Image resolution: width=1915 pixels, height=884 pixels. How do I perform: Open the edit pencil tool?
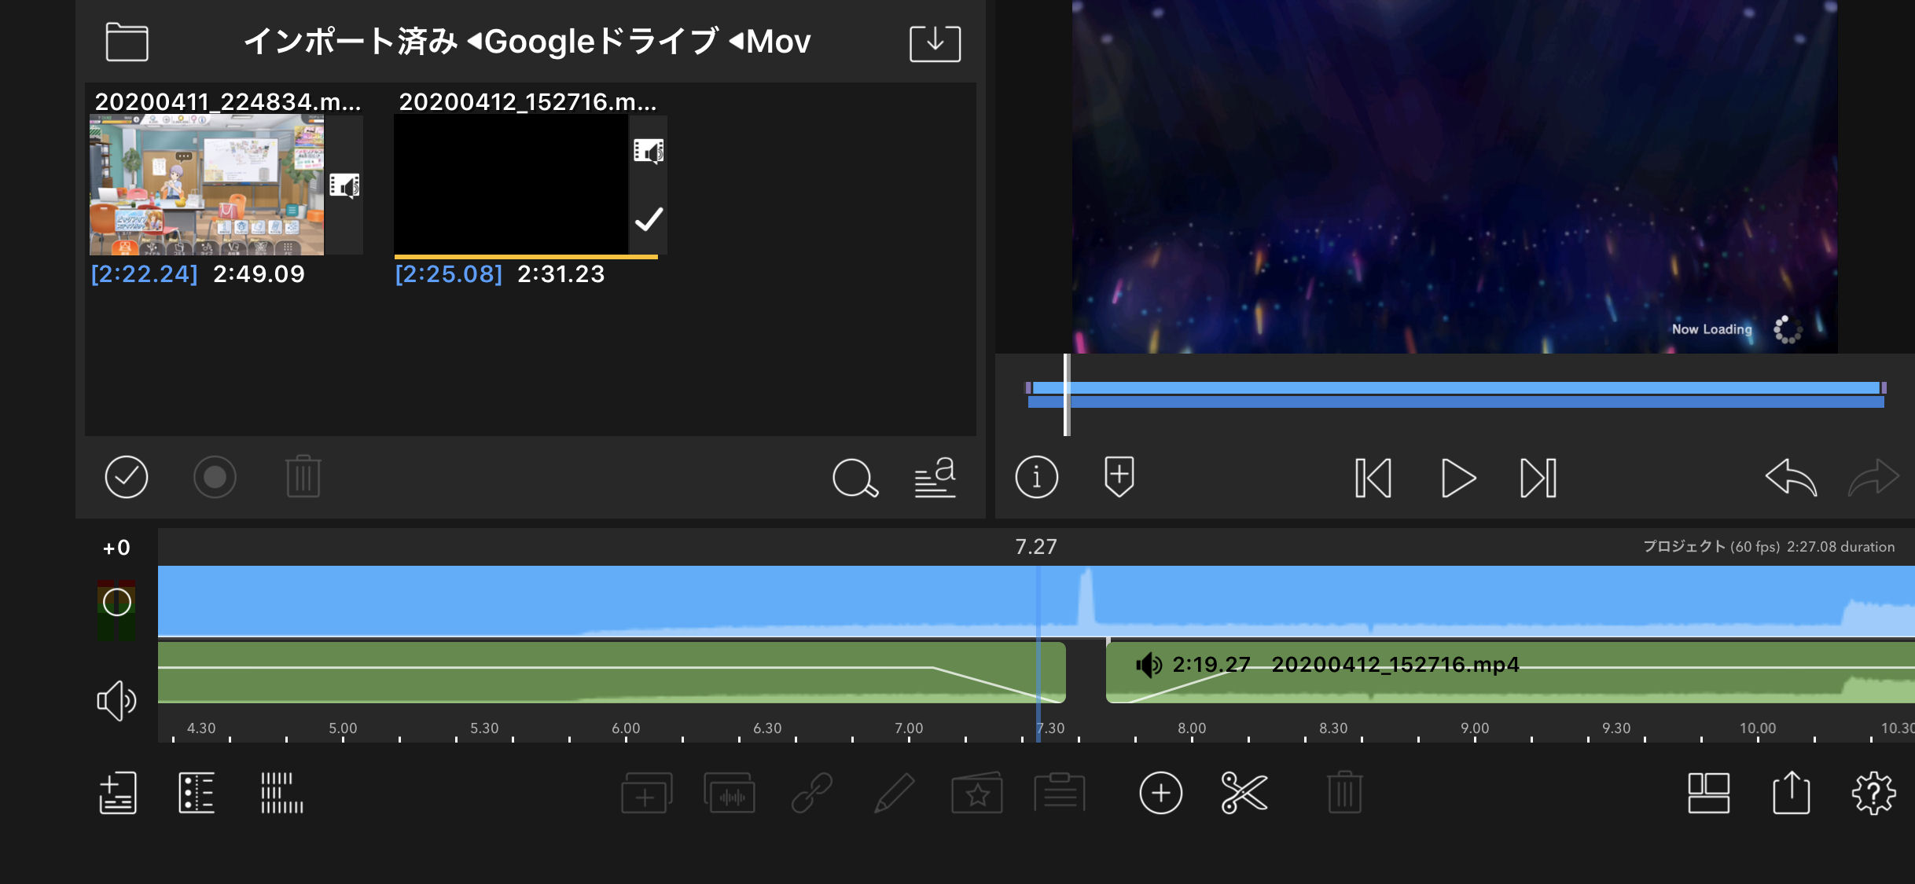click(894, 793)
